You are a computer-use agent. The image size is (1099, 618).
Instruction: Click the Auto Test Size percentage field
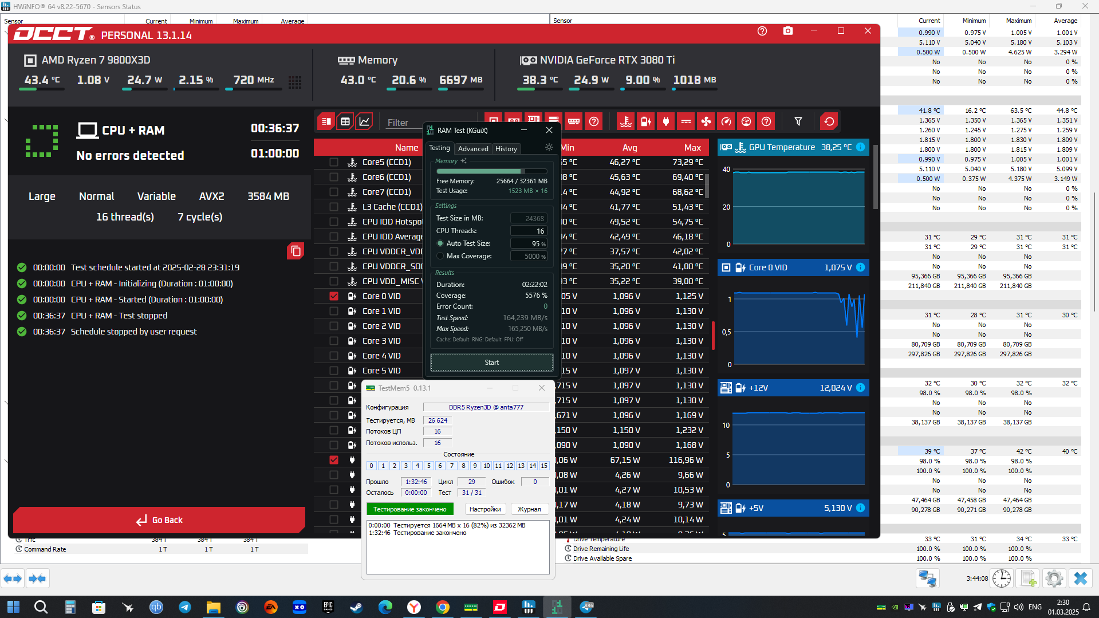tap(529, 243)
